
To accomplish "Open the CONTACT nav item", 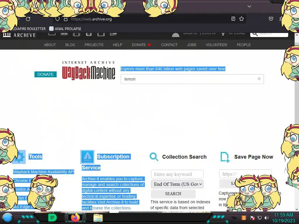I will coord(169,45).
